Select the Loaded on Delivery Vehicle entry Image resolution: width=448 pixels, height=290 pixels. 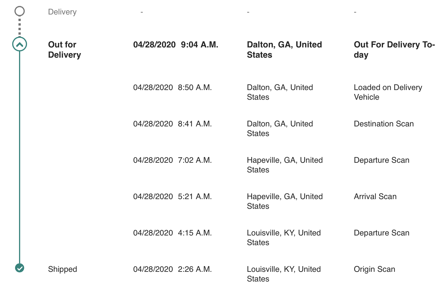(388, 92)
